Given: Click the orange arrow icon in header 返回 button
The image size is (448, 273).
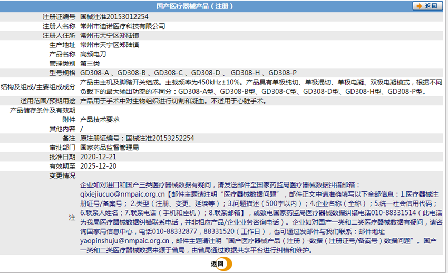Looking at the screenshot, I should [x=419, y=6].
